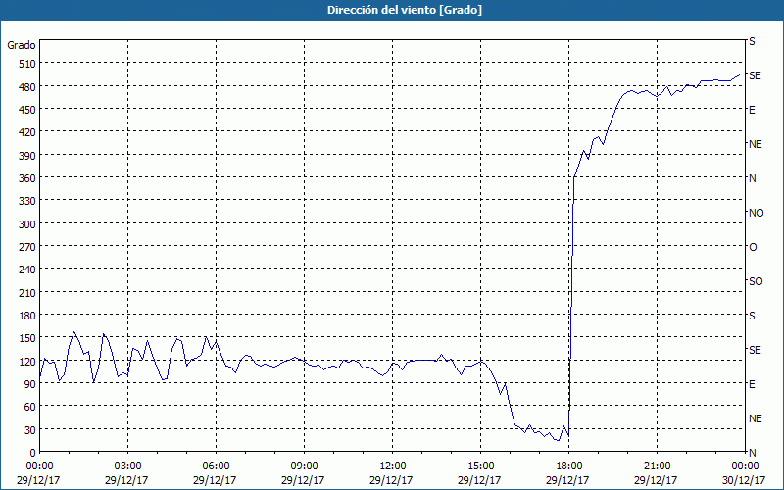Select the 270 y-axis tick label

pyautogui.click(x=27, y=247)
